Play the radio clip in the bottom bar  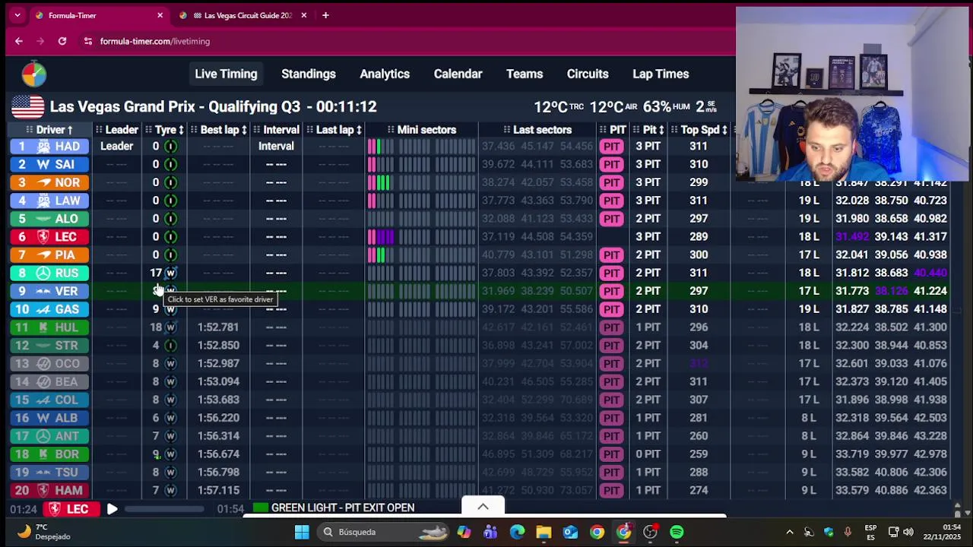pyautogui.click(x=112, y=509)
